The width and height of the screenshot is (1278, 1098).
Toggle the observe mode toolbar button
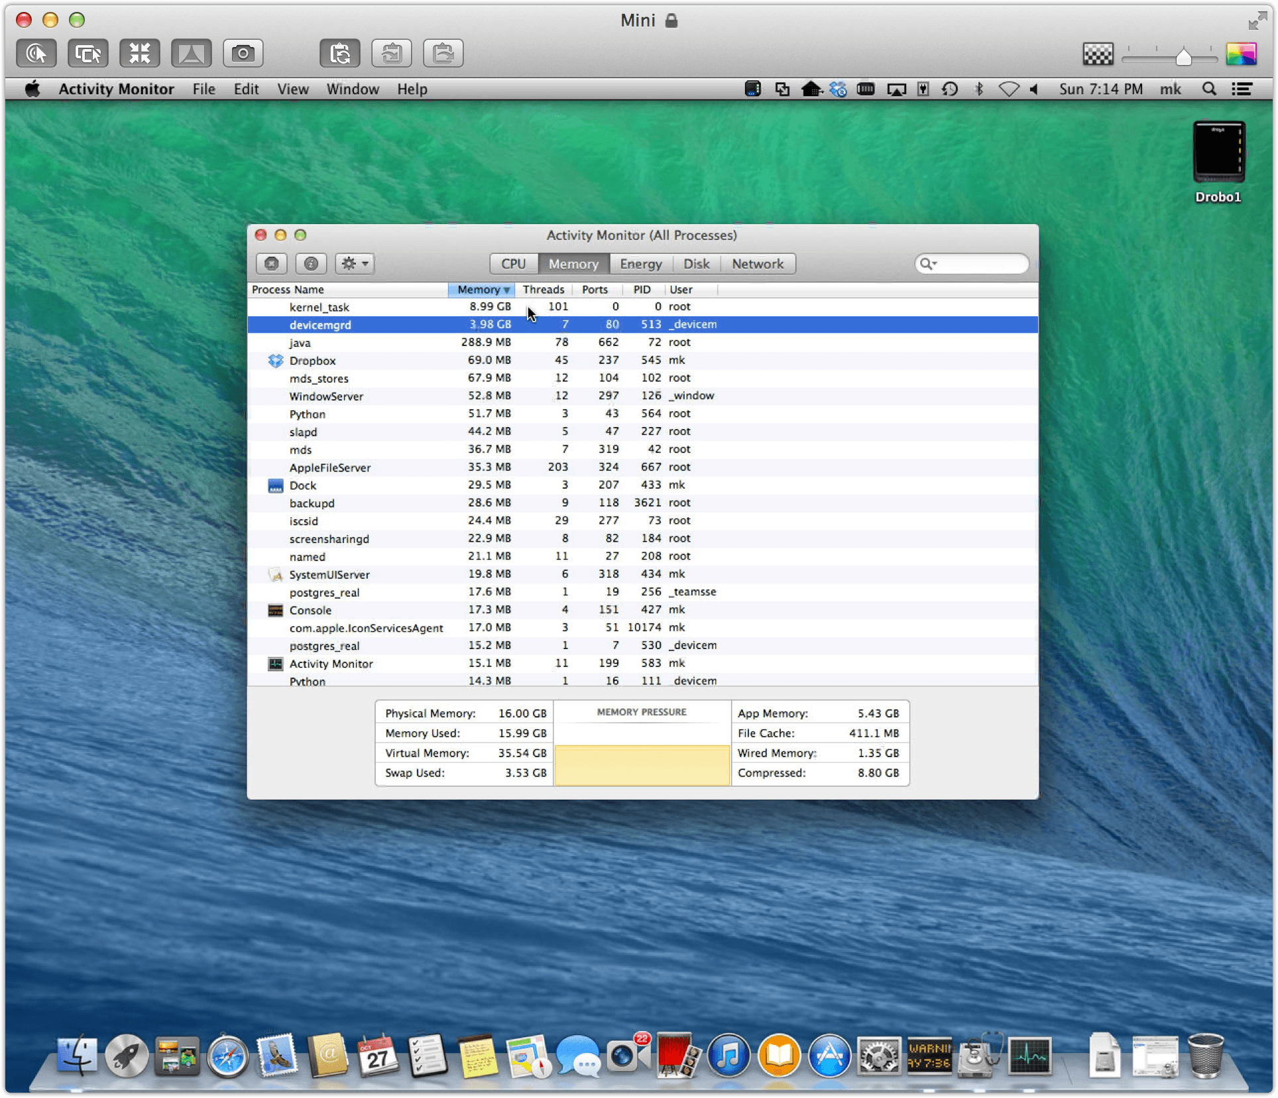(87, 54)
